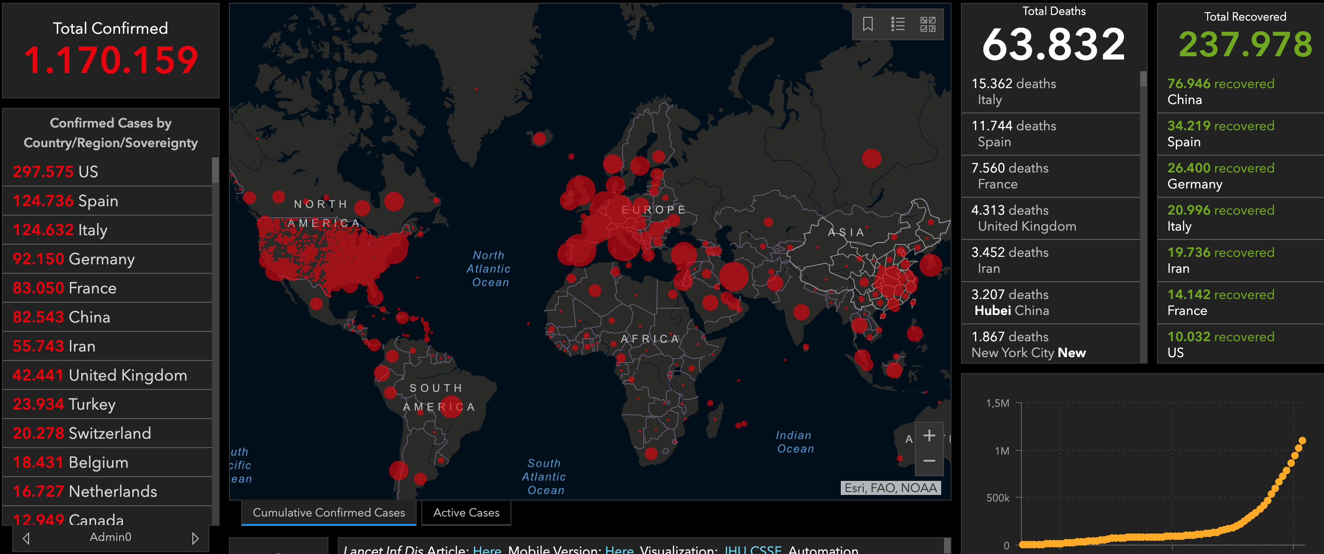Click last data point on chart
Screen dimensions: 1324x554
(1302, 441)
